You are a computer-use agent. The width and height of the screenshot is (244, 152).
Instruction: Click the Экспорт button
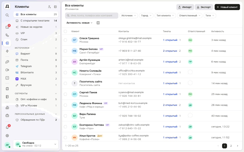point(204,7)
